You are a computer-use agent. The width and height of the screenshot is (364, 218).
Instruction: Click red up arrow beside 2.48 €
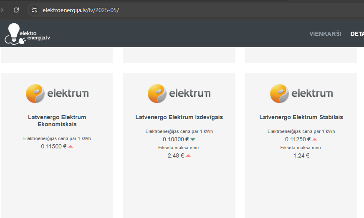point(188,155)
